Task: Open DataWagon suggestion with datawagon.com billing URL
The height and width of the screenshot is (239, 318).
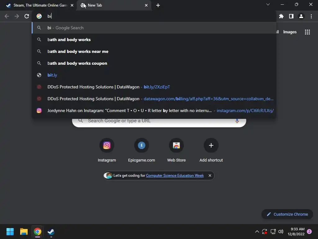Action: 154,99
